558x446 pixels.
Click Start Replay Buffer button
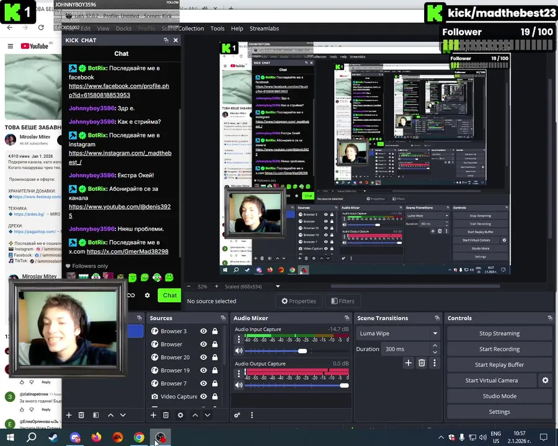(499, 365)
